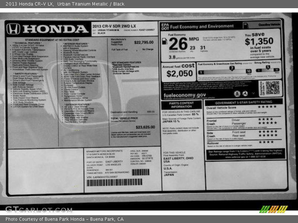Select the QR code on the sticker

(273, 88)
